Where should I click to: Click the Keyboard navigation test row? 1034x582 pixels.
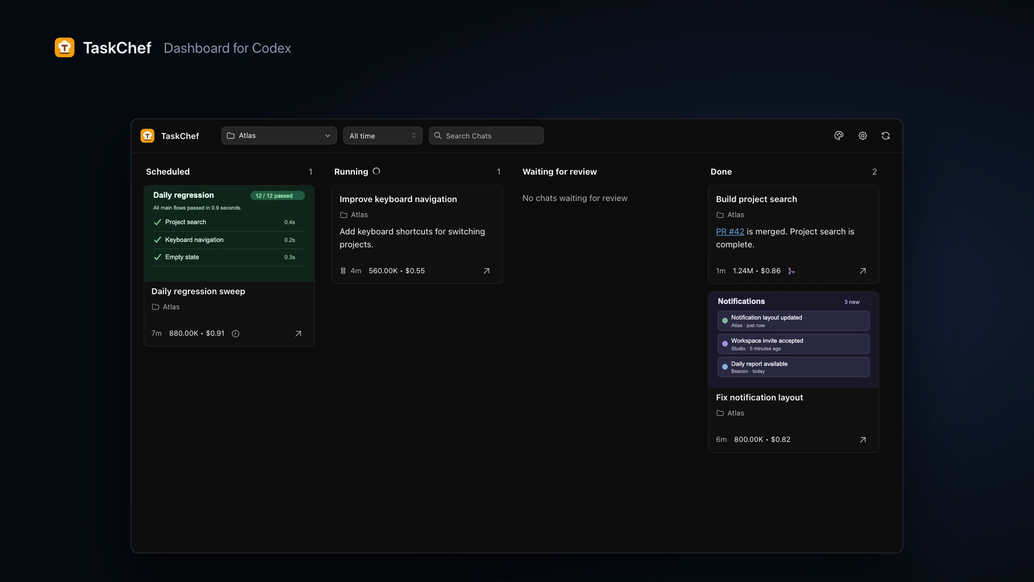click(229, 240)
